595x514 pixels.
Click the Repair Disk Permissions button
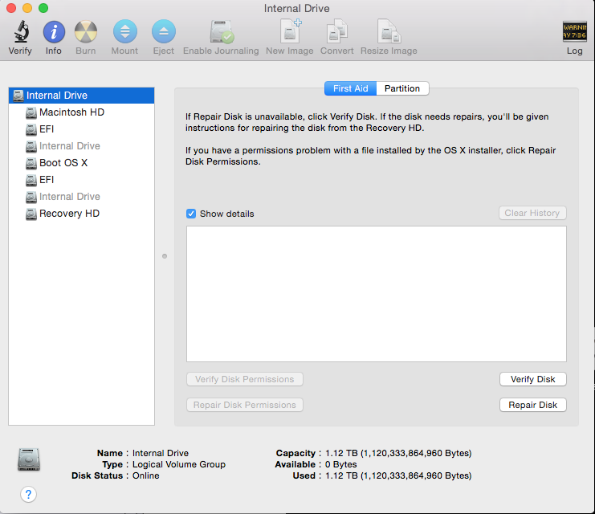click(245, 405)
